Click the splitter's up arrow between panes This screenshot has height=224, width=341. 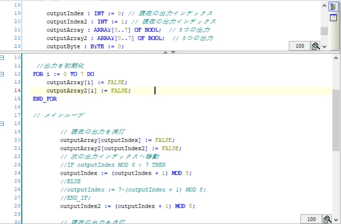coord(166,52)
